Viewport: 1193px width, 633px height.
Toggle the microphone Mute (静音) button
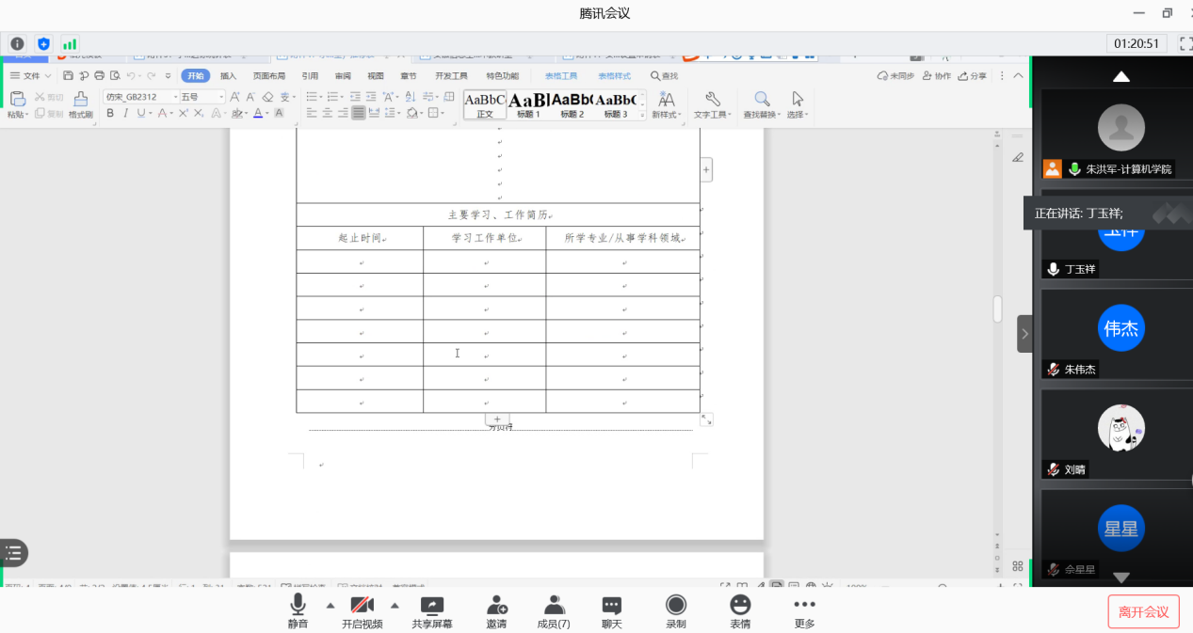click(x=298, y=611)
